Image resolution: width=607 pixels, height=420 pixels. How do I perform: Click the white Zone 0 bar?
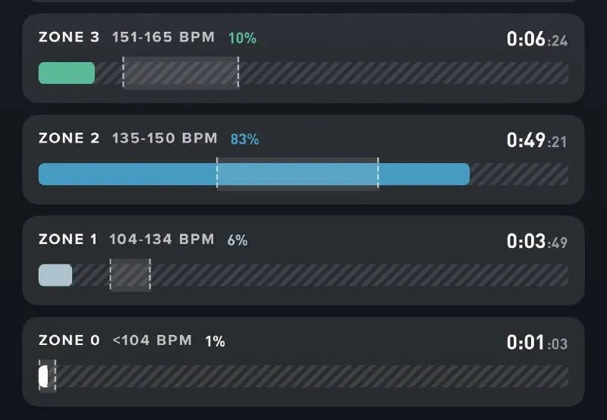(43, 376)
